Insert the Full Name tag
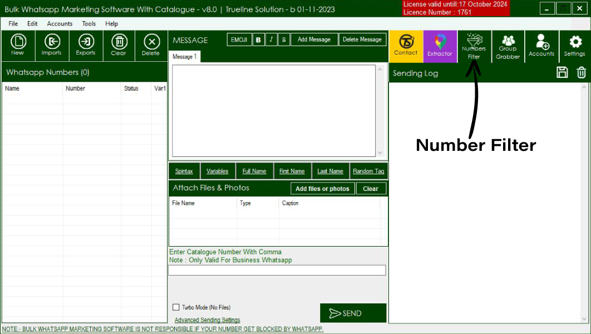Image resolution: width=591 pixels, height=334 pixels. coord(254,171)
